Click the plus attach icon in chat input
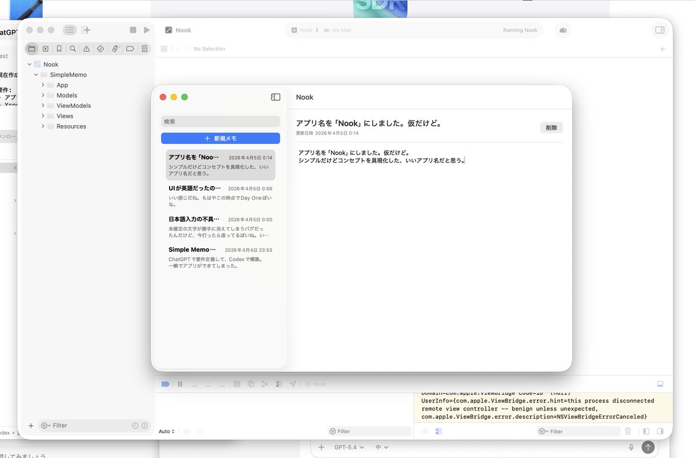The width and height of the screenshot is (695, 458). [321, 448]
